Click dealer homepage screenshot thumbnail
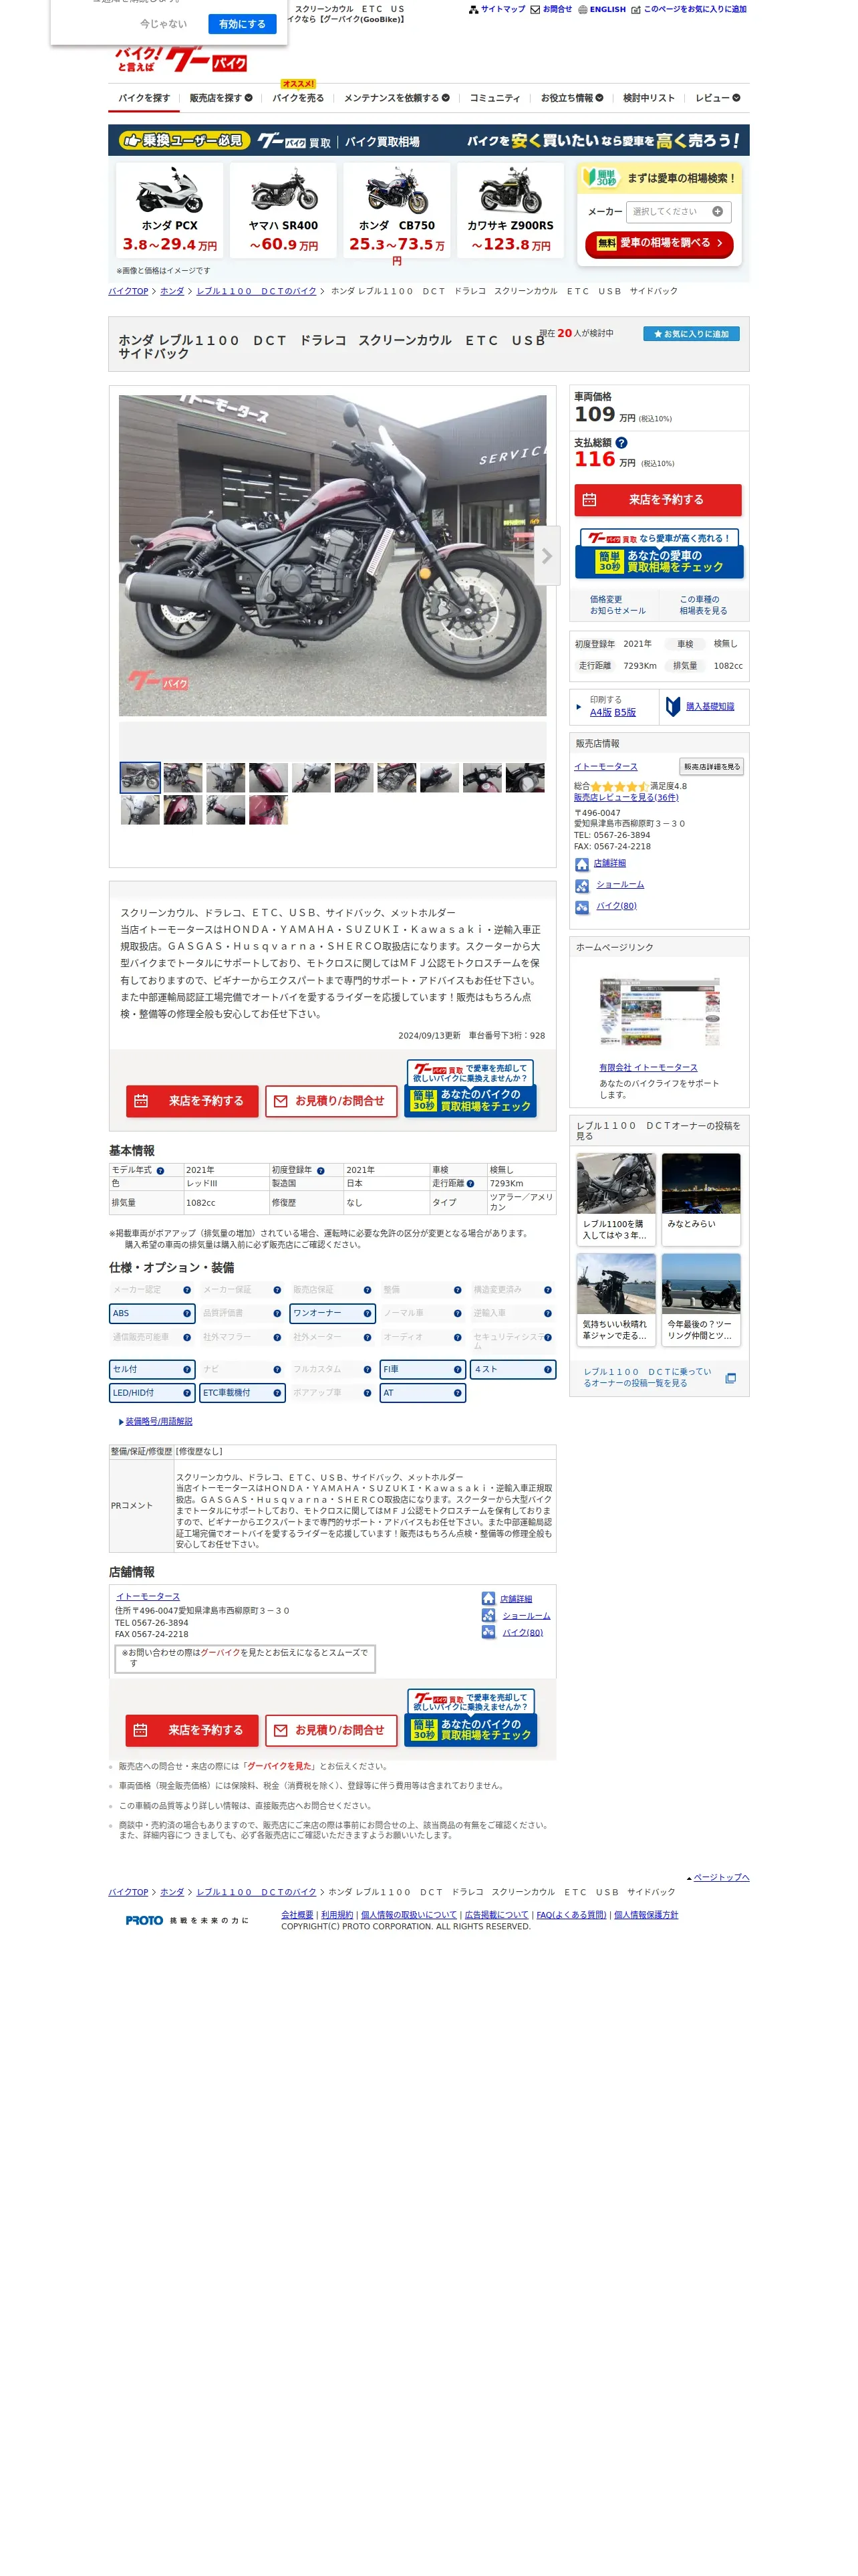The image size is (858, 2576). [660, 1012]
